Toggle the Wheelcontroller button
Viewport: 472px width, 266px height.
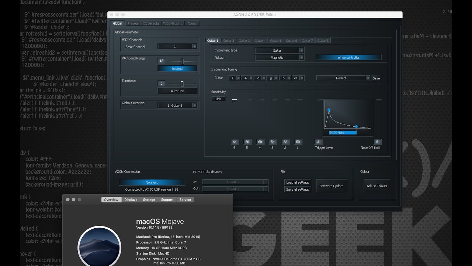coord(348,58)
